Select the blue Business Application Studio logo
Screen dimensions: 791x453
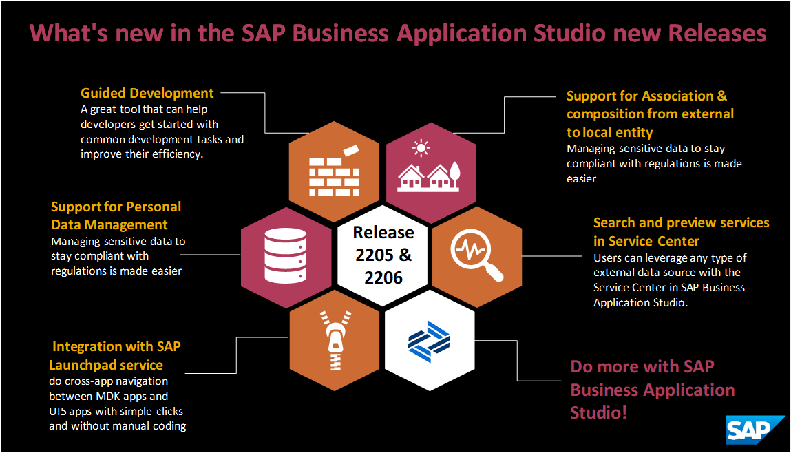(x=430, y=341)
